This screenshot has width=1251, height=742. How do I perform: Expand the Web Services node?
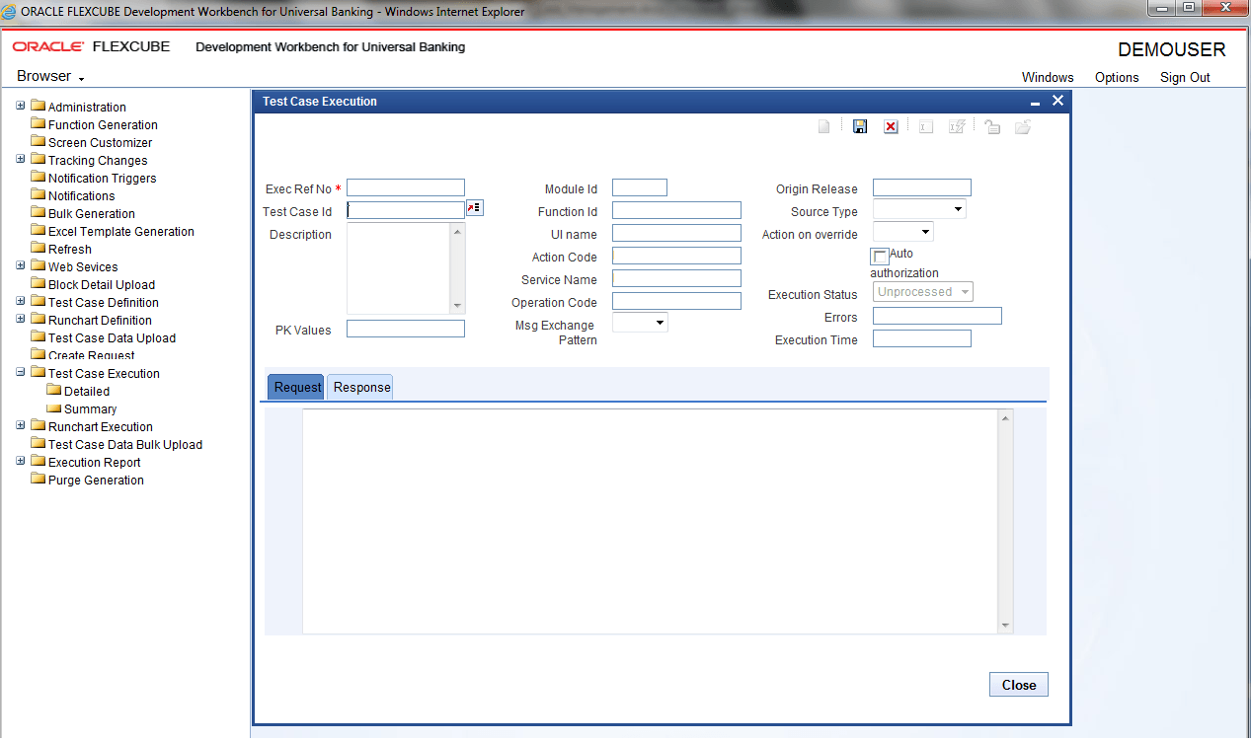pos(21,265)
